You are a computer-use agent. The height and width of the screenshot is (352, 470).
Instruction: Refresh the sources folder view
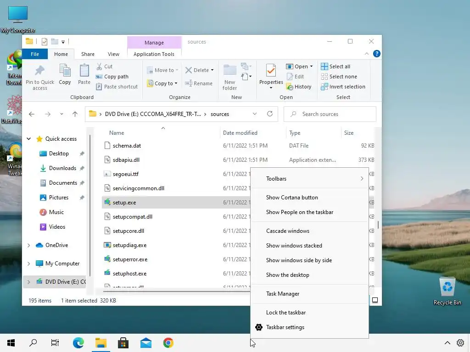click(270, 114)
